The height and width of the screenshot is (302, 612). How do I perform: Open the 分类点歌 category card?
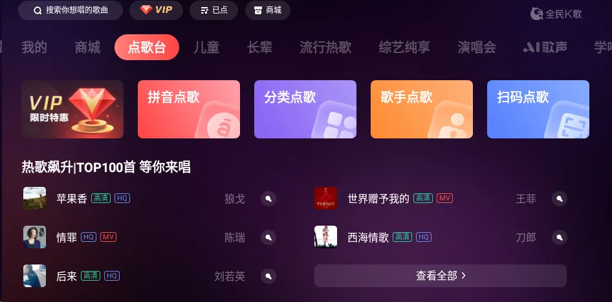click(305, 109)
